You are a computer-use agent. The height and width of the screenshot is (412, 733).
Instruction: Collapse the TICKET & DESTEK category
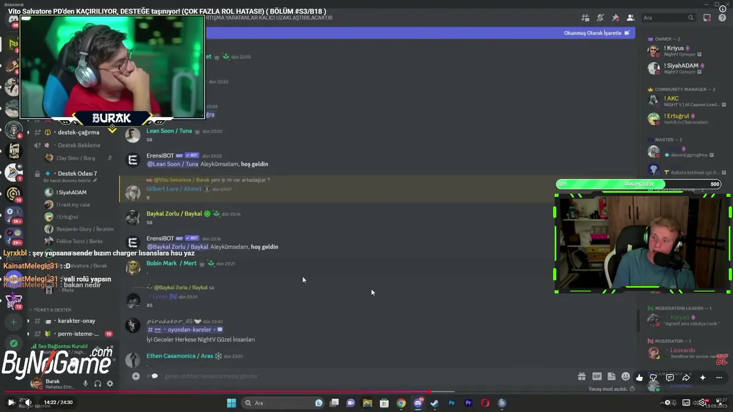52,310
